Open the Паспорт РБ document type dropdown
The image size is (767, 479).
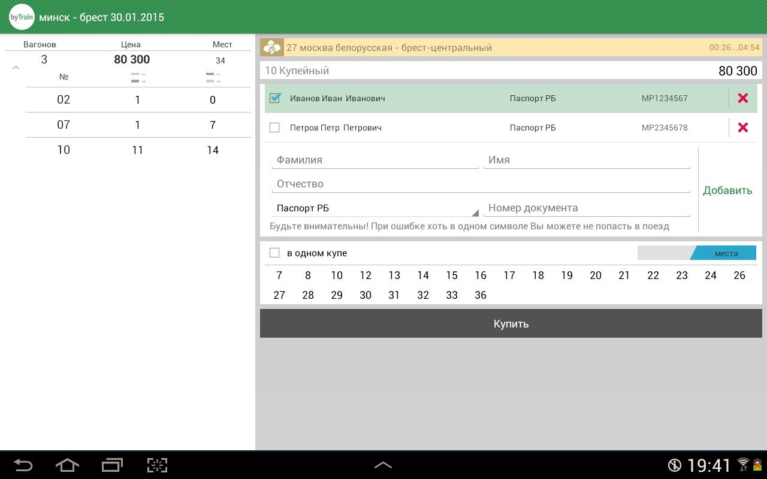(x=375, y=208)
